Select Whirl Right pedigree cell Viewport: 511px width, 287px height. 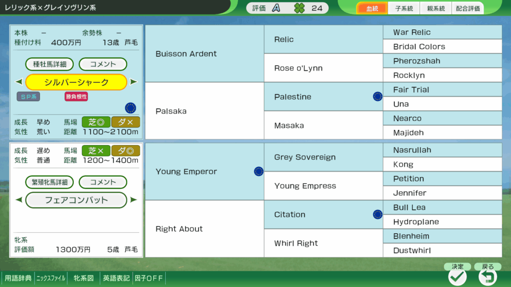click(x=323, y=243)
